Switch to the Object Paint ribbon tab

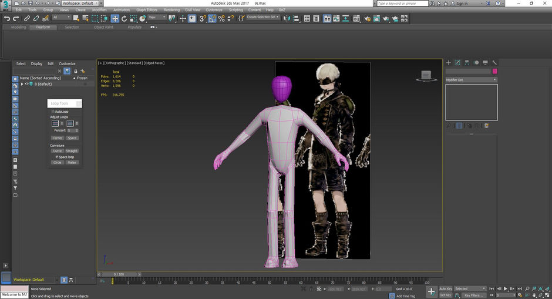(103, 27)
